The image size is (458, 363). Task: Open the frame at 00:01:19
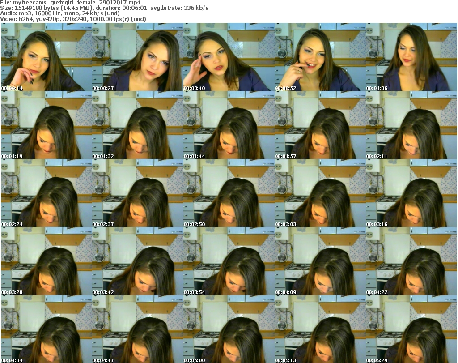pos(47,125)
